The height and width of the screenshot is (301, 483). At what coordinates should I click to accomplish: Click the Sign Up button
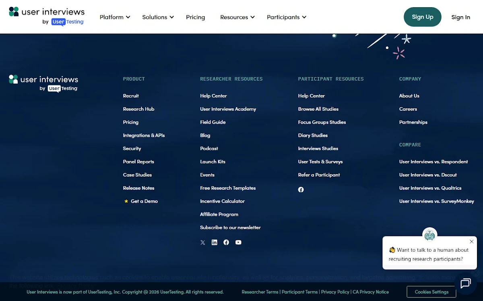click(x=423, y=17)
